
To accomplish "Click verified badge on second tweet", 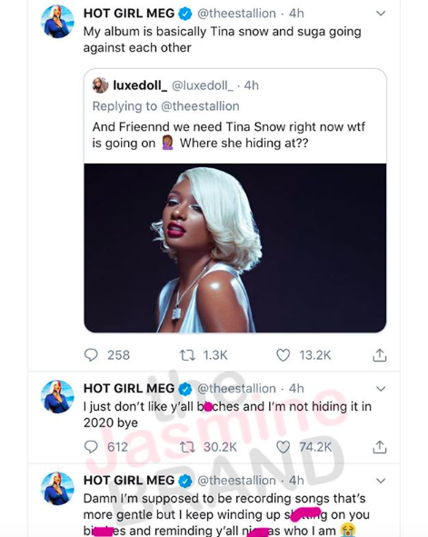I will [185, 389].
